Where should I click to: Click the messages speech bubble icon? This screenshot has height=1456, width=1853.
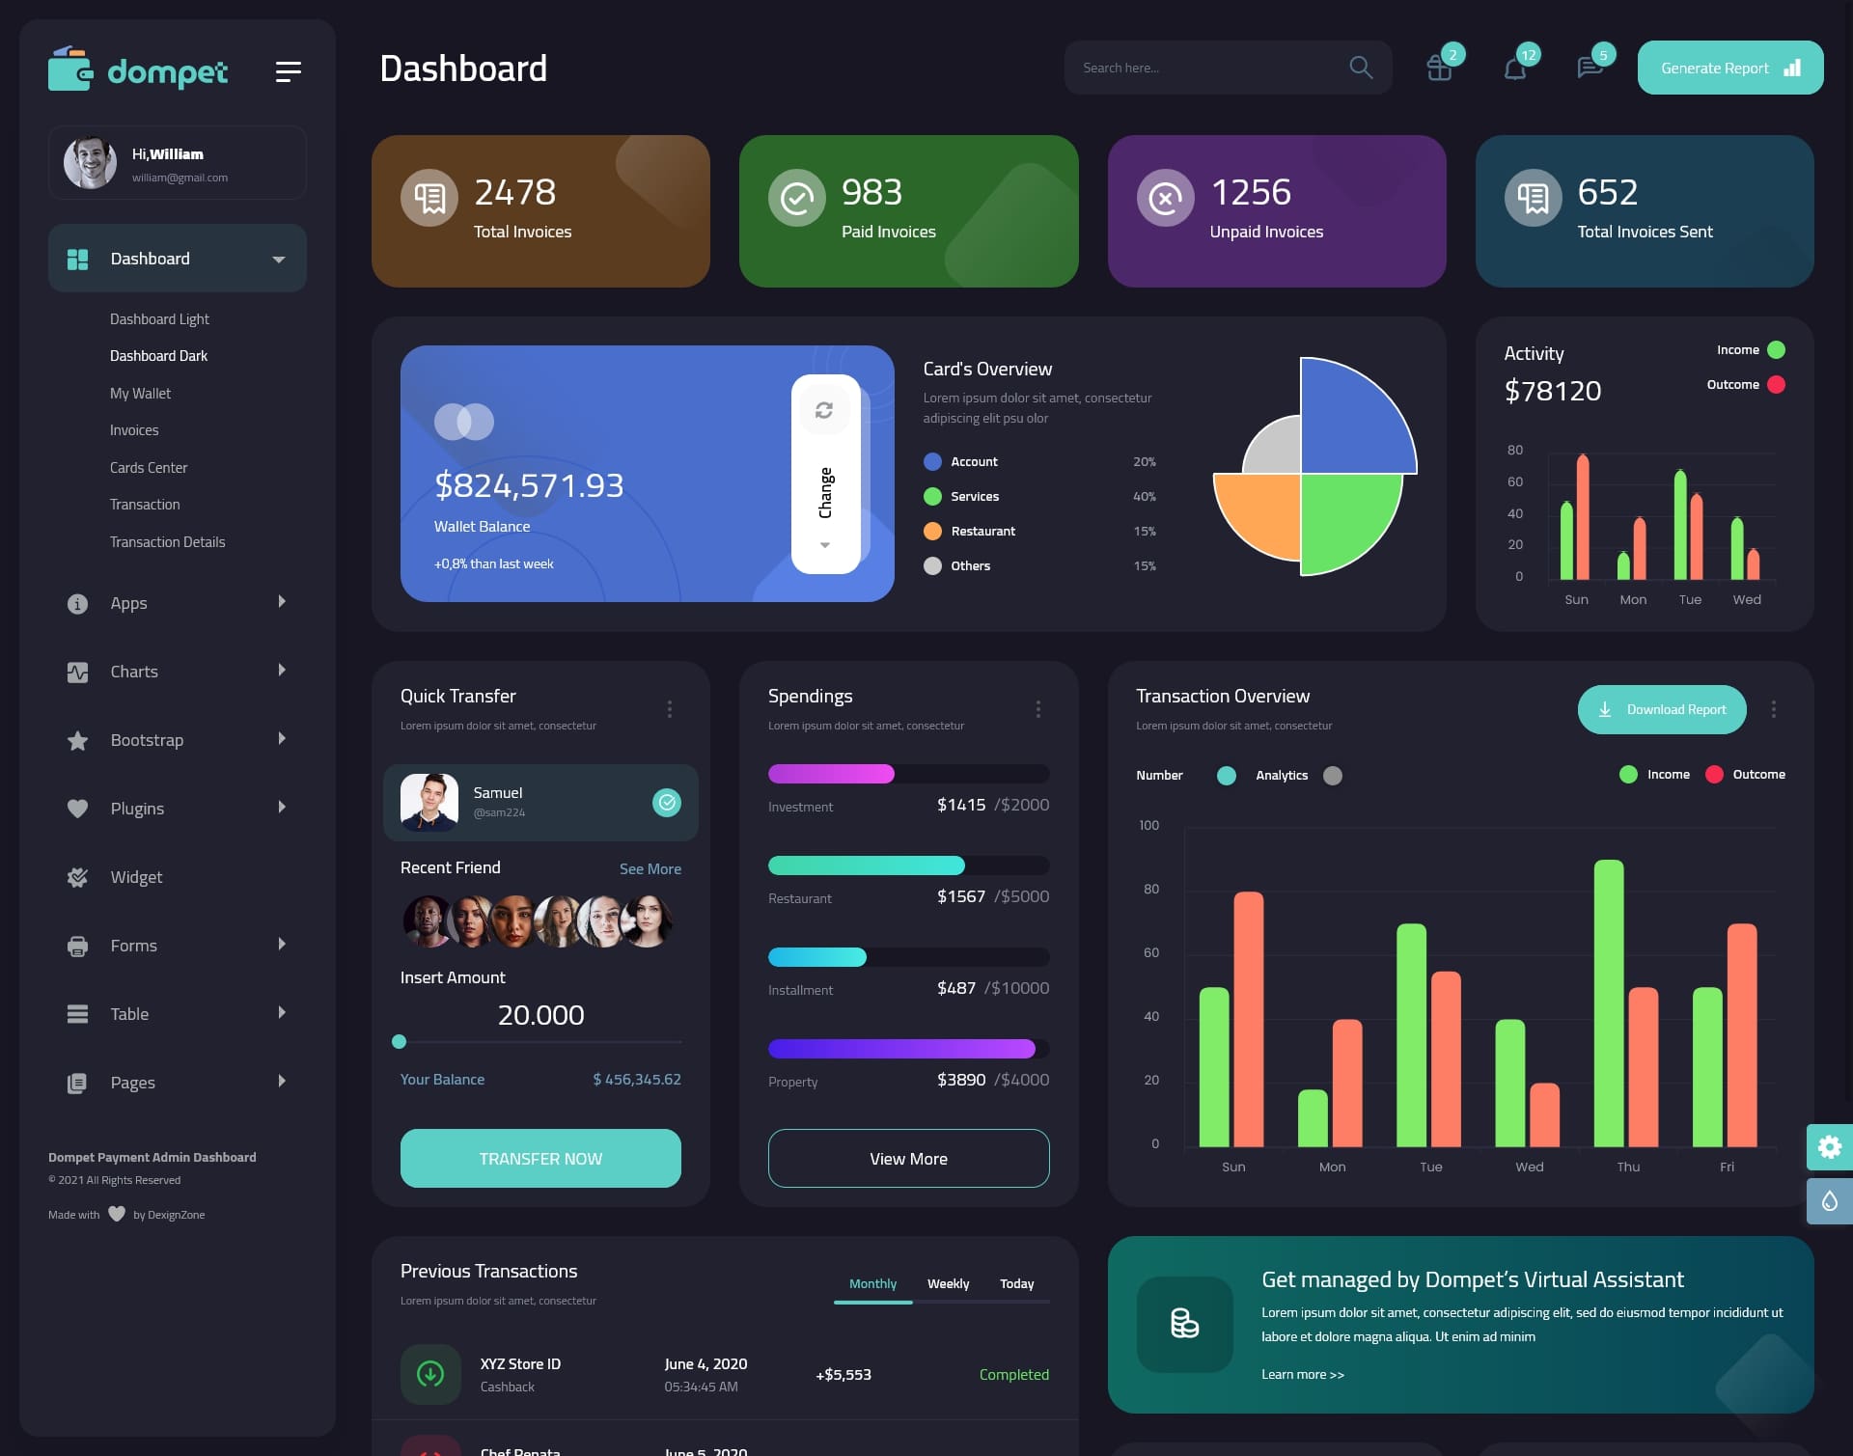(x=1590, y=67)
